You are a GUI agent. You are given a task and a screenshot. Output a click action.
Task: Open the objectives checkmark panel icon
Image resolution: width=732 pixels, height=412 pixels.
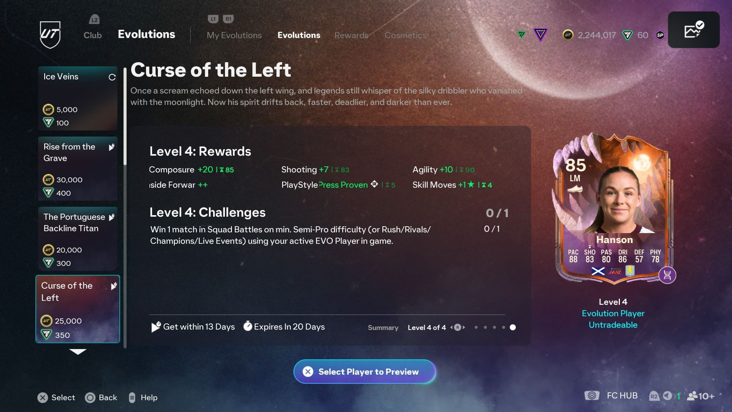(693, 30)
